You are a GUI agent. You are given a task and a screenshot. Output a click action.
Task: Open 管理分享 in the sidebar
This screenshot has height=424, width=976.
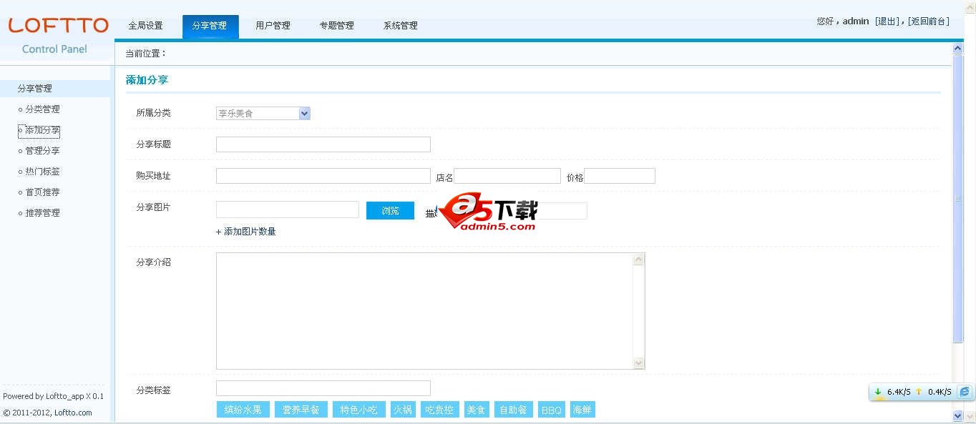pos(42,151)
